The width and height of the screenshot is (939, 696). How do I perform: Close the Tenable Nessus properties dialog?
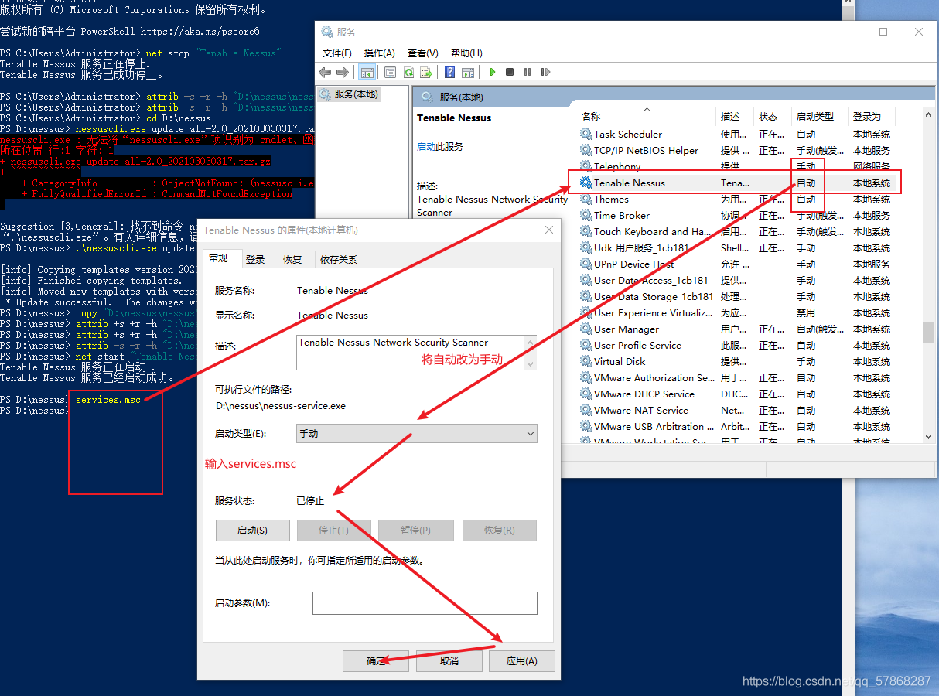pyautogui.click(x=549, y=230)
